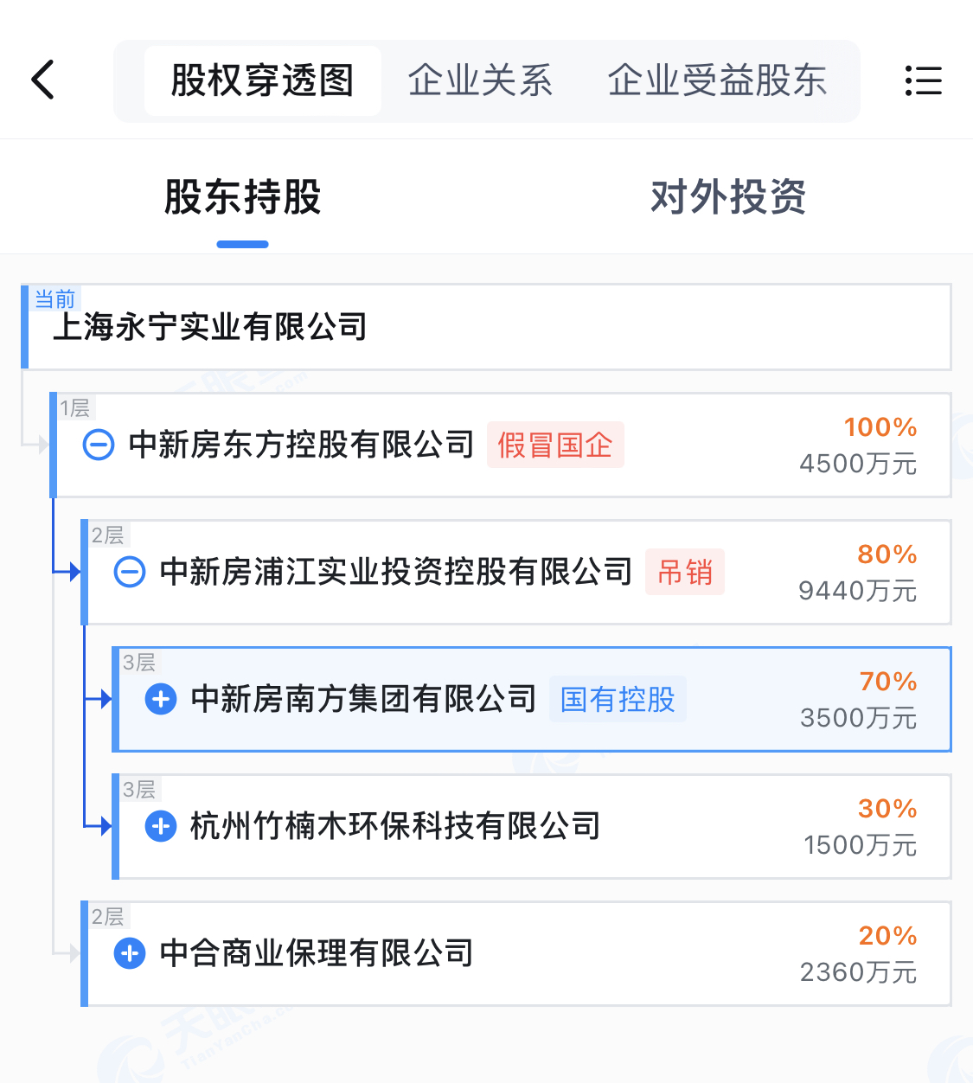The image size is (973, 1083).
Task: Switch to 企业关系 tab
Action: [x=480, y=80]
